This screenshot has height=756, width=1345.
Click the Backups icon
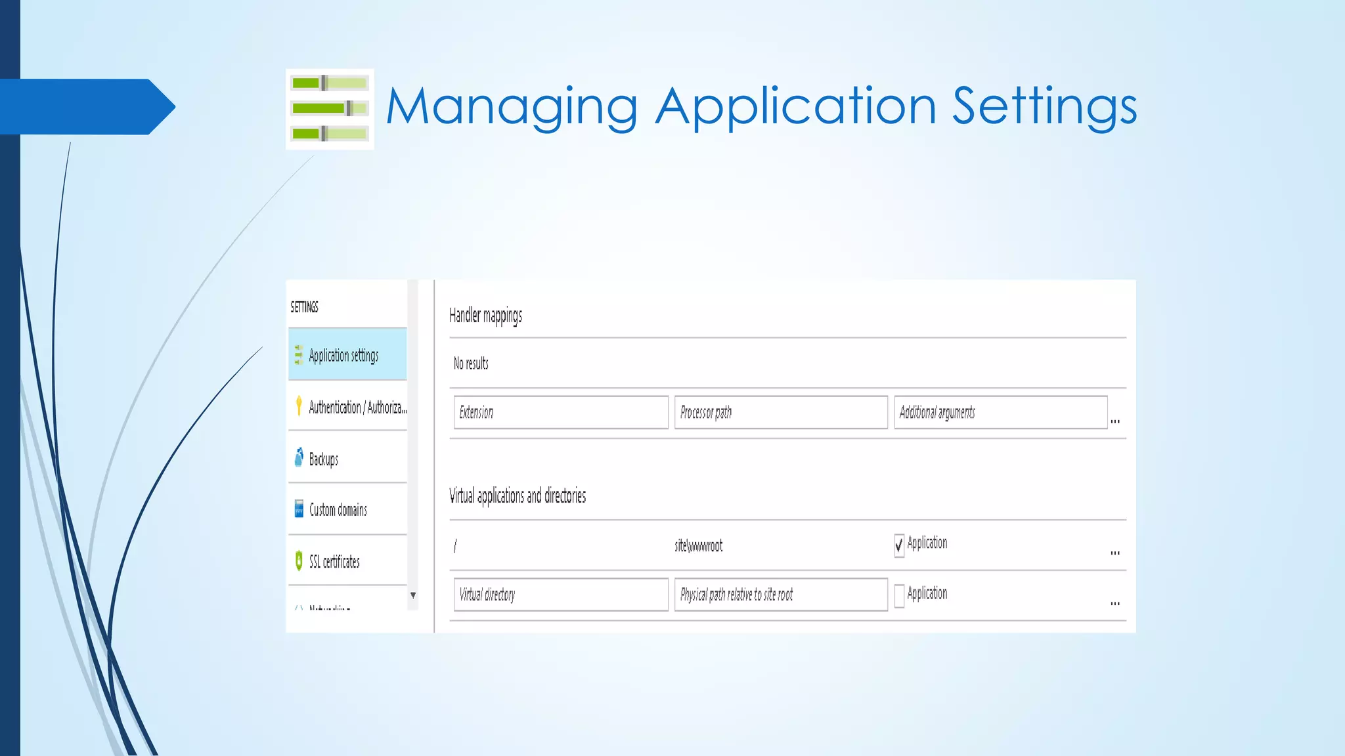point(299,457)
